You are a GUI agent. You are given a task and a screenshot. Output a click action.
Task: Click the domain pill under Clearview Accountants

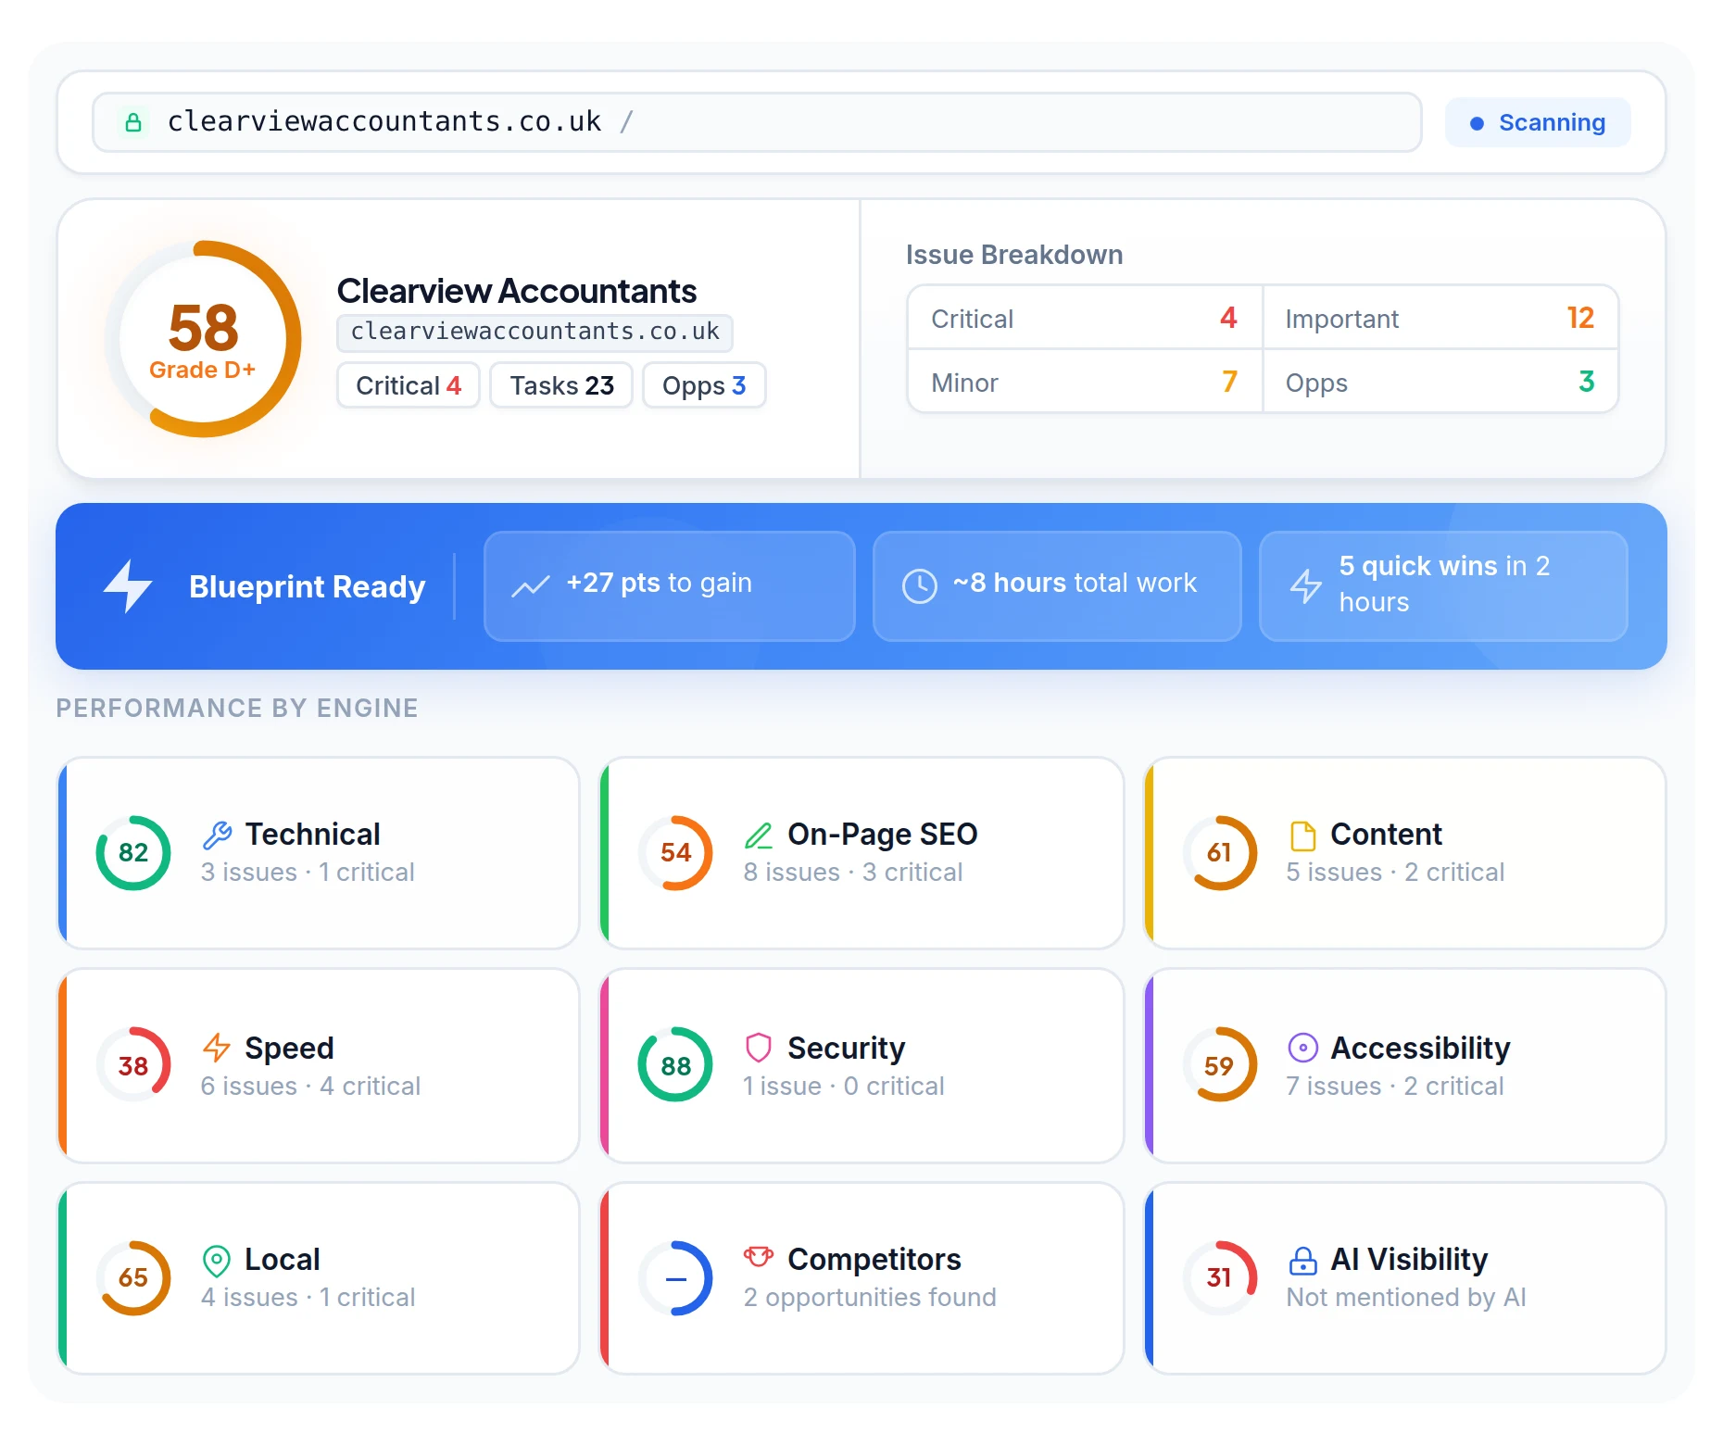(x=535, y=332)
